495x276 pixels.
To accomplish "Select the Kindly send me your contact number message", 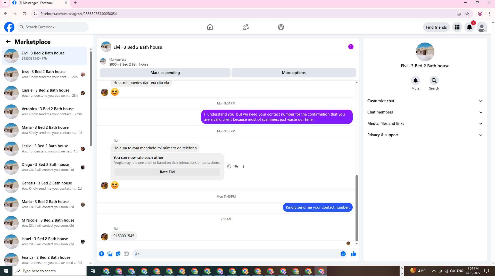I will point(318,207).
